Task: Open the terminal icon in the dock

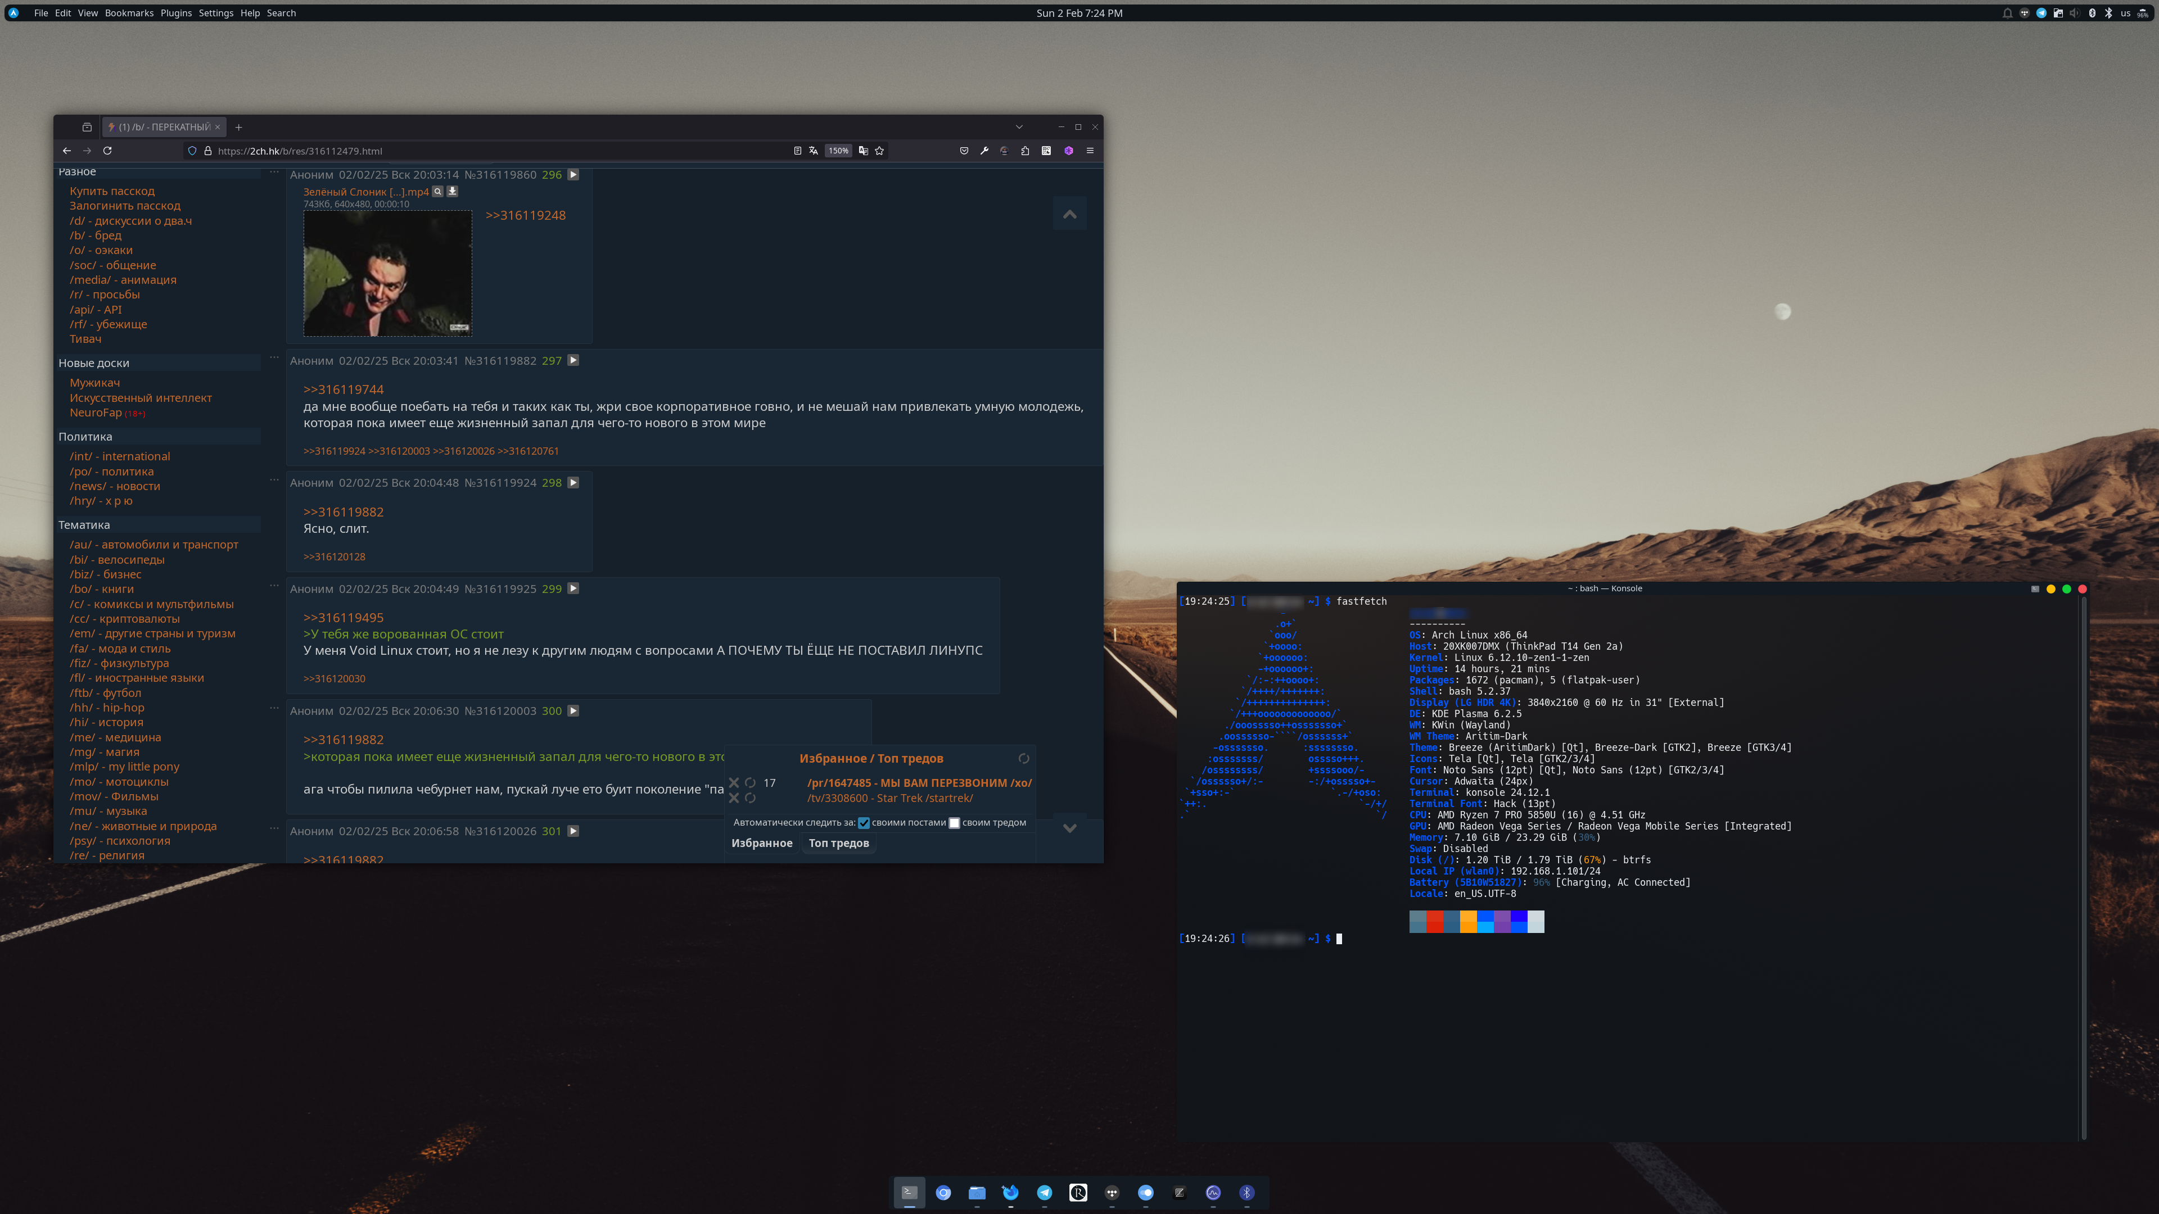Action: pos(909,1192)
